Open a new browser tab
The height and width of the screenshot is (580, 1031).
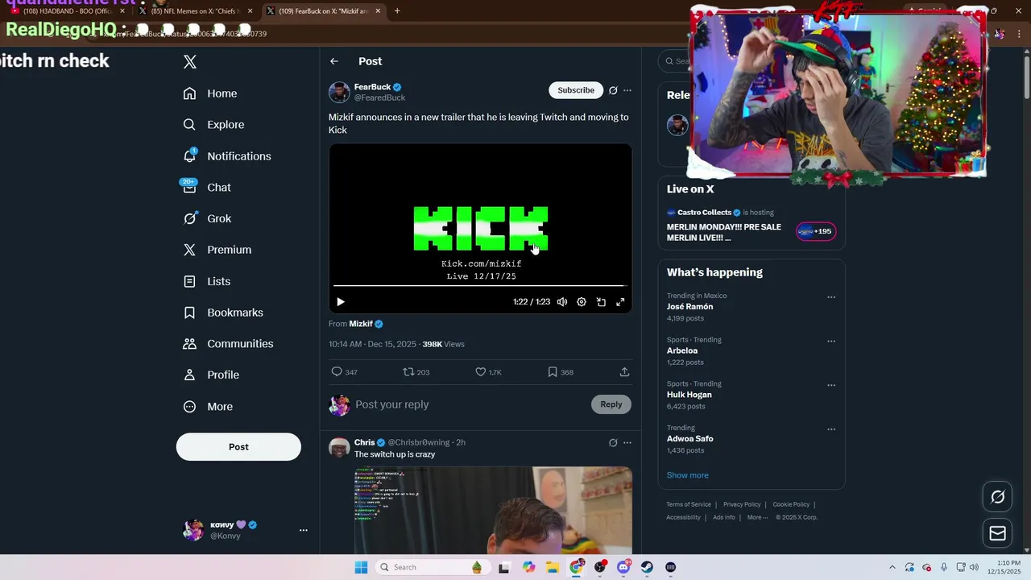(397, 11)
